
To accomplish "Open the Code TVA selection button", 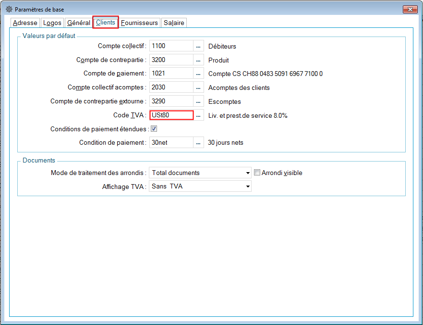I will (x=198, y=115).
